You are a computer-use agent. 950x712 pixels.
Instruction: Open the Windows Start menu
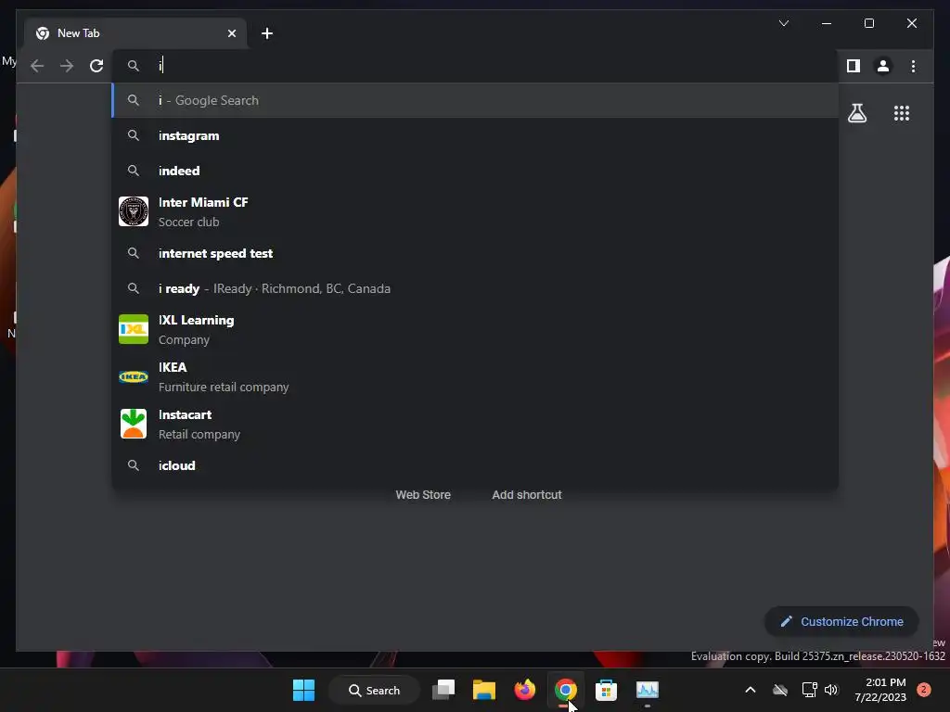pos(303,690)
